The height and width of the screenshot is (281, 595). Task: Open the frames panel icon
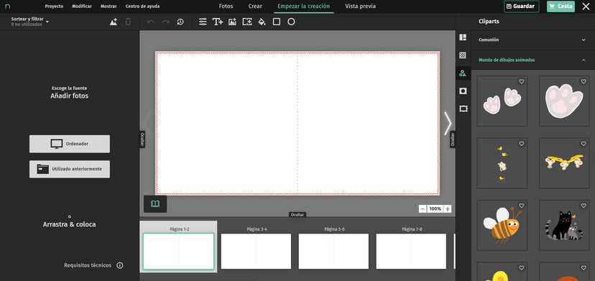(x=463, y=109)
